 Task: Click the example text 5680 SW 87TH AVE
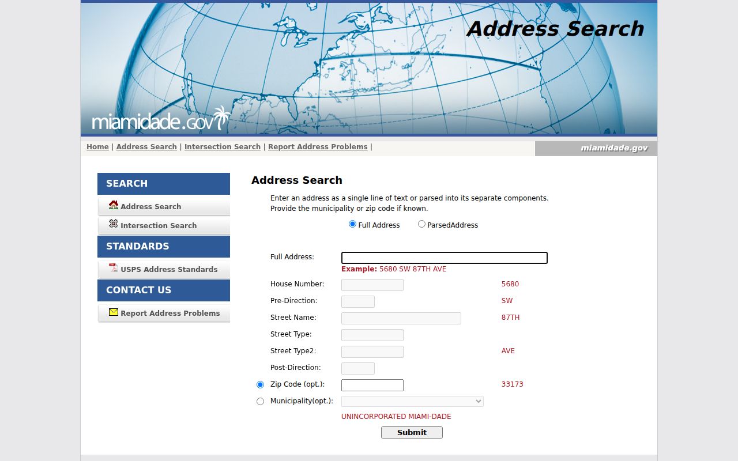413,269
